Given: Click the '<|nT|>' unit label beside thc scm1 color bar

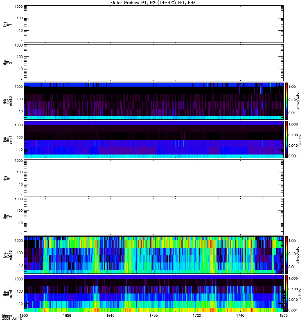Looking at the screenshot, I should click(300, 293).
